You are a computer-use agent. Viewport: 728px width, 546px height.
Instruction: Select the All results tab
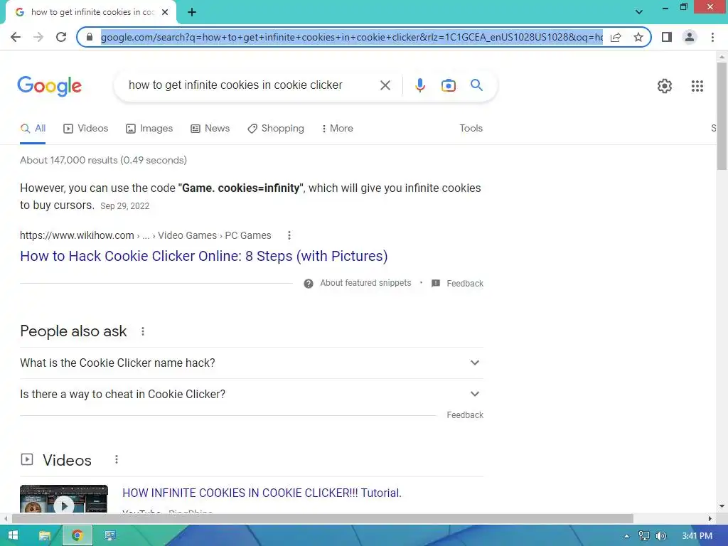click(33, 129)
